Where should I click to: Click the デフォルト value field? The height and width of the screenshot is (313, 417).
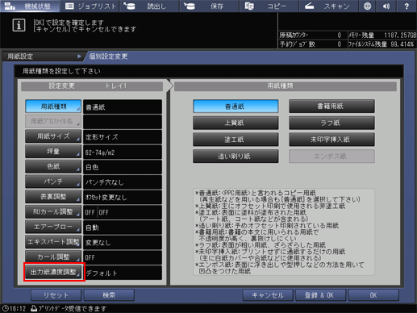123,273
